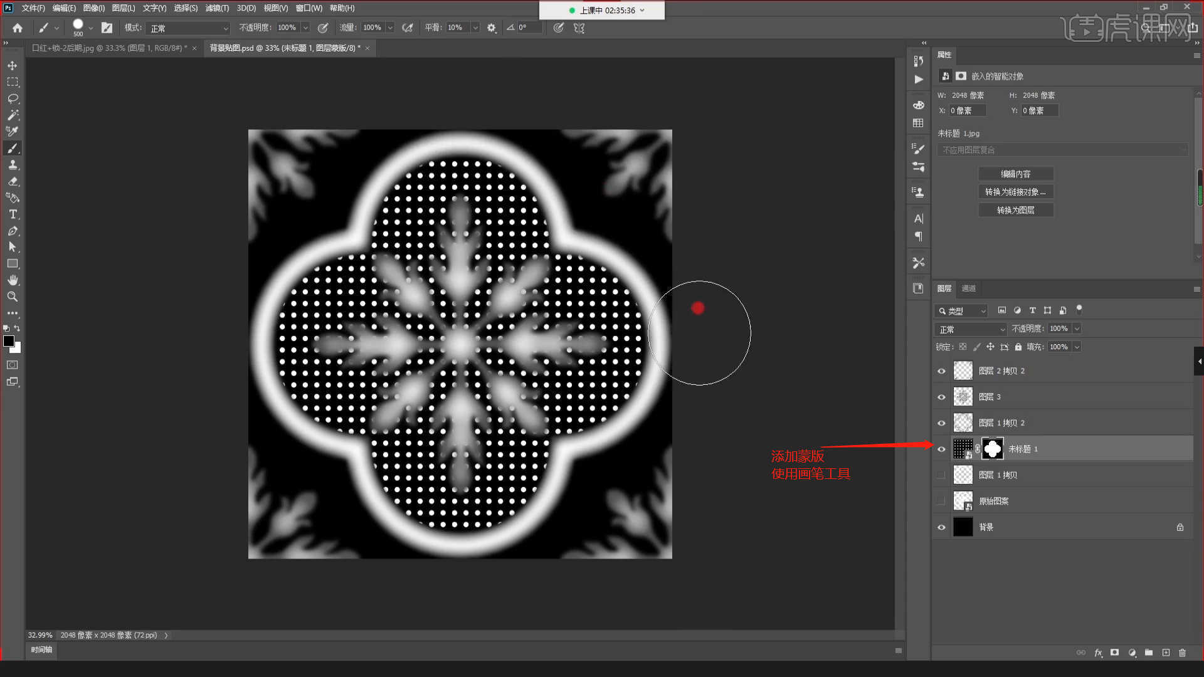Select the Paint Bucket tool

pos(13,197)
